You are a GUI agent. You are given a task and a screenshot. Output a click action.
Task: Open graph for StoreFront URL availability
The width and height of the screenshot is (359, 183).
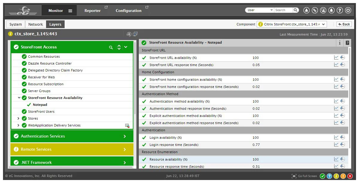pyautogui.click(x=336, y=57)
